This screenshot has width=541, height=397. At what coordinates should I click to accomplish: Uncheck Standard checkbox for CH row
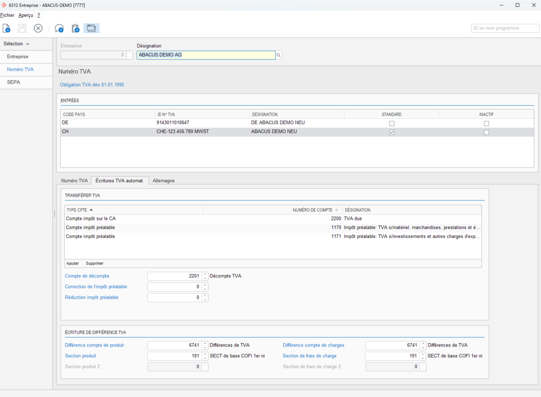(392, 132)
